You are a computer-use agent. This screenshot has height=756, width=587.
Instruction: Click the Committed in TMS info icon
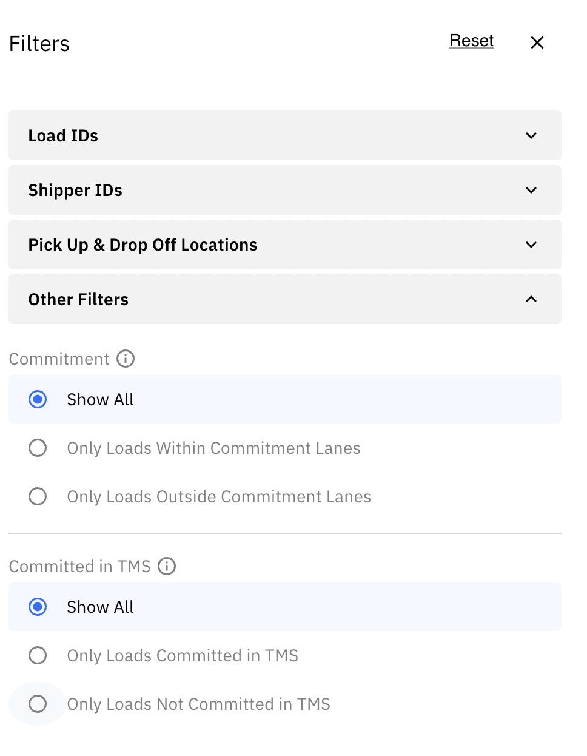pos(167,566)
